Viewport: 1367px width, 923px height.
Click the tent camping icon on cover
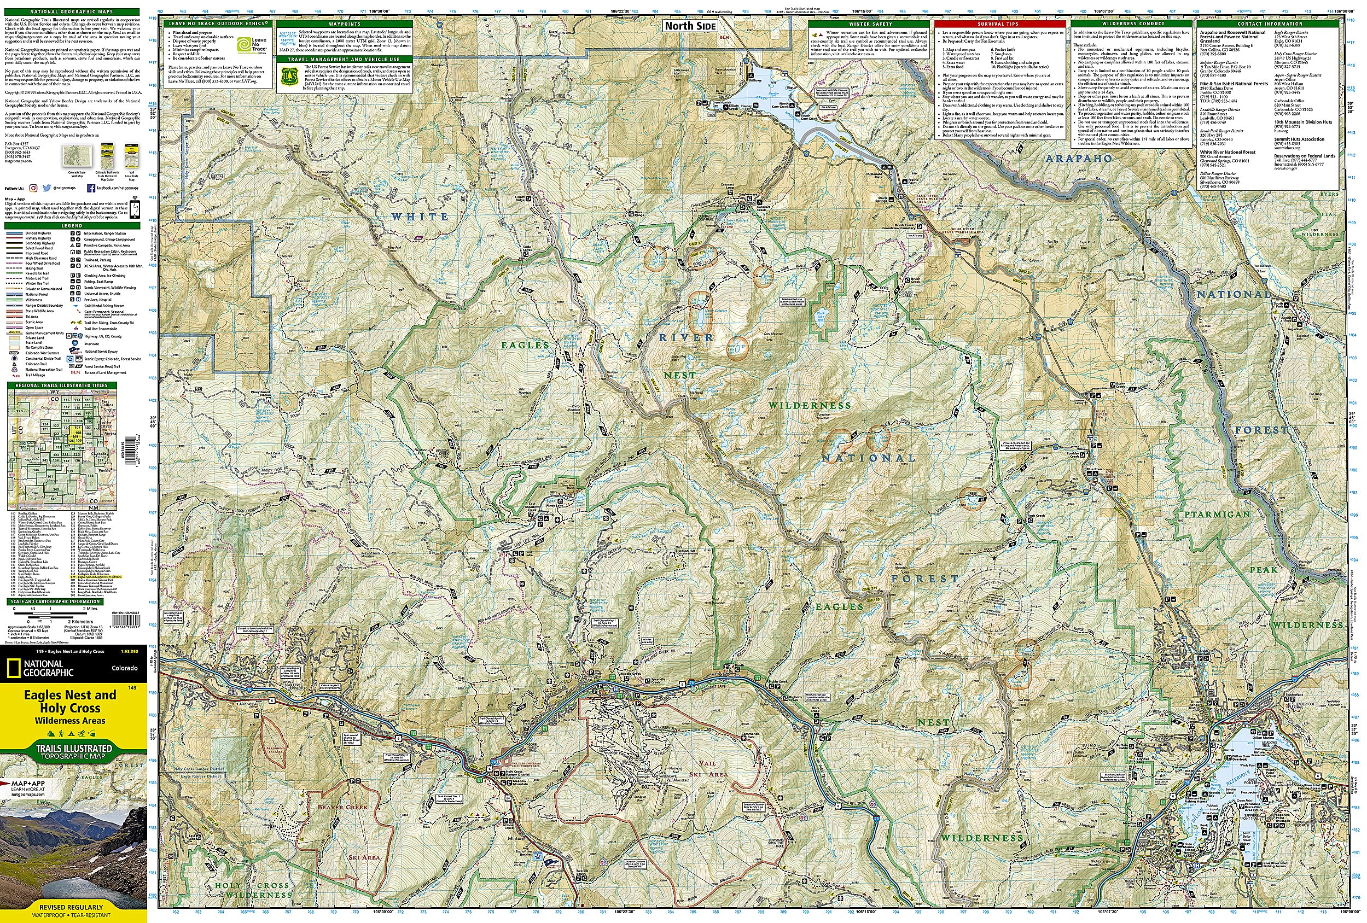(71, 735)
